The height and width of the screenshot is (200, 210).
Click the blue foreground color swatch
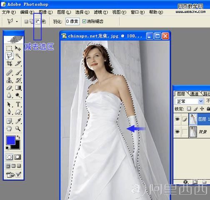click(11, 140)
